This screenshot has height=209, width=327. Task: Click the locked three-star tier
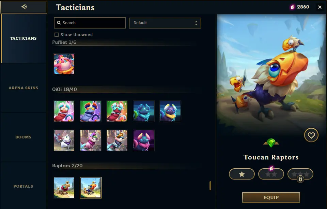click(x=300, y=174)
